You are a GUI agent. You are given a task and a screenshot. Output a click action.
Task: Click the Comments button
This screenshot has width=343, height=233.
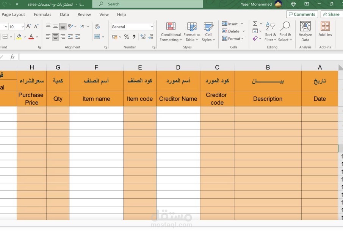point(302,14)
